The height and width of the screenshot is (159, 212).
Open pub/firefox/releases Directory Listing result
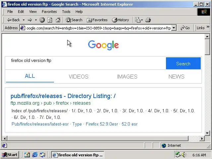pos(63,96)
